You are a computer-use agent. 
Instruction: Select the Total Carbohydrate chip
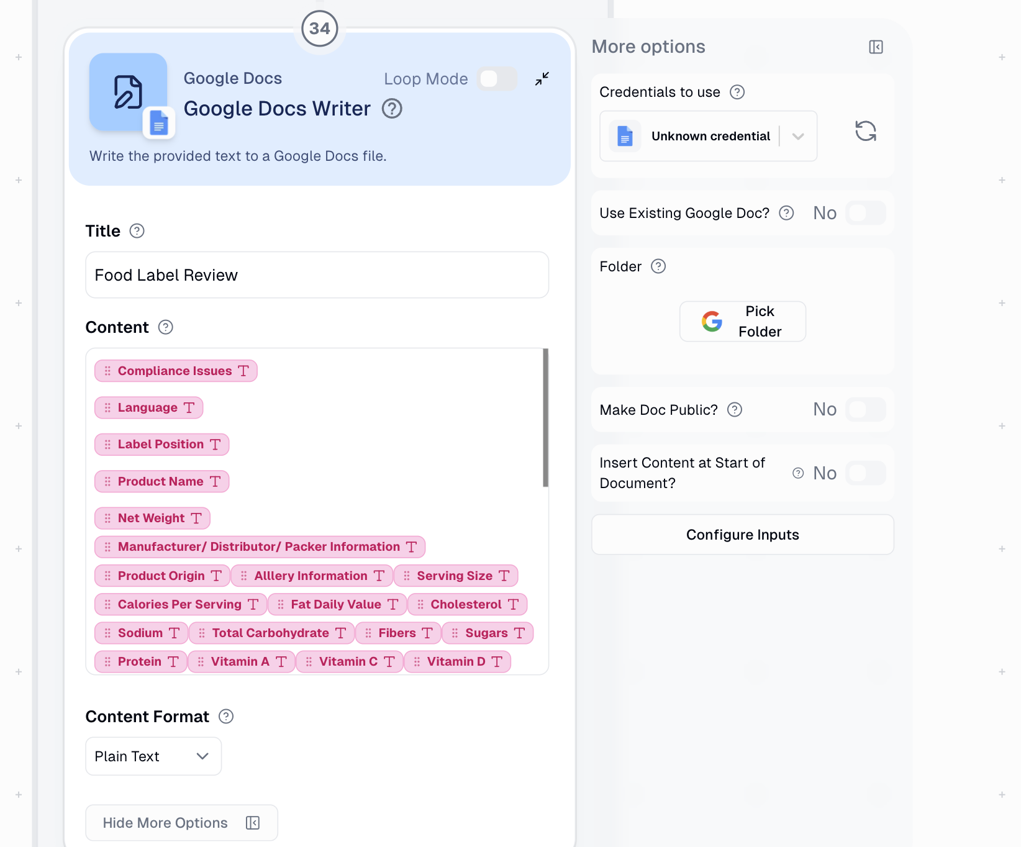click(x=271, y=633)
